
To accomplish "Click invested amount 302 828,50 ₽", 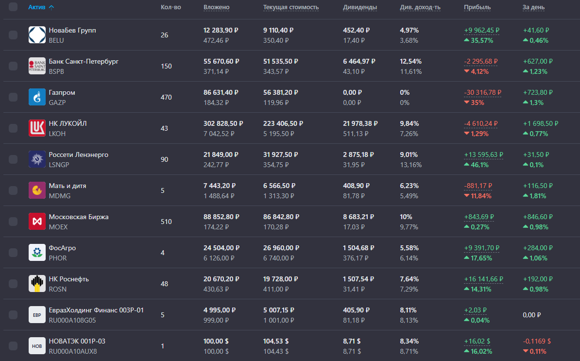I will click(x=223, y=123).
